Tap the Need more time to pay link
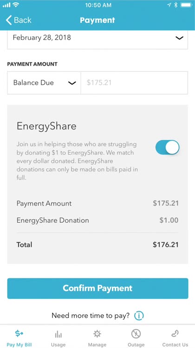 91,316
